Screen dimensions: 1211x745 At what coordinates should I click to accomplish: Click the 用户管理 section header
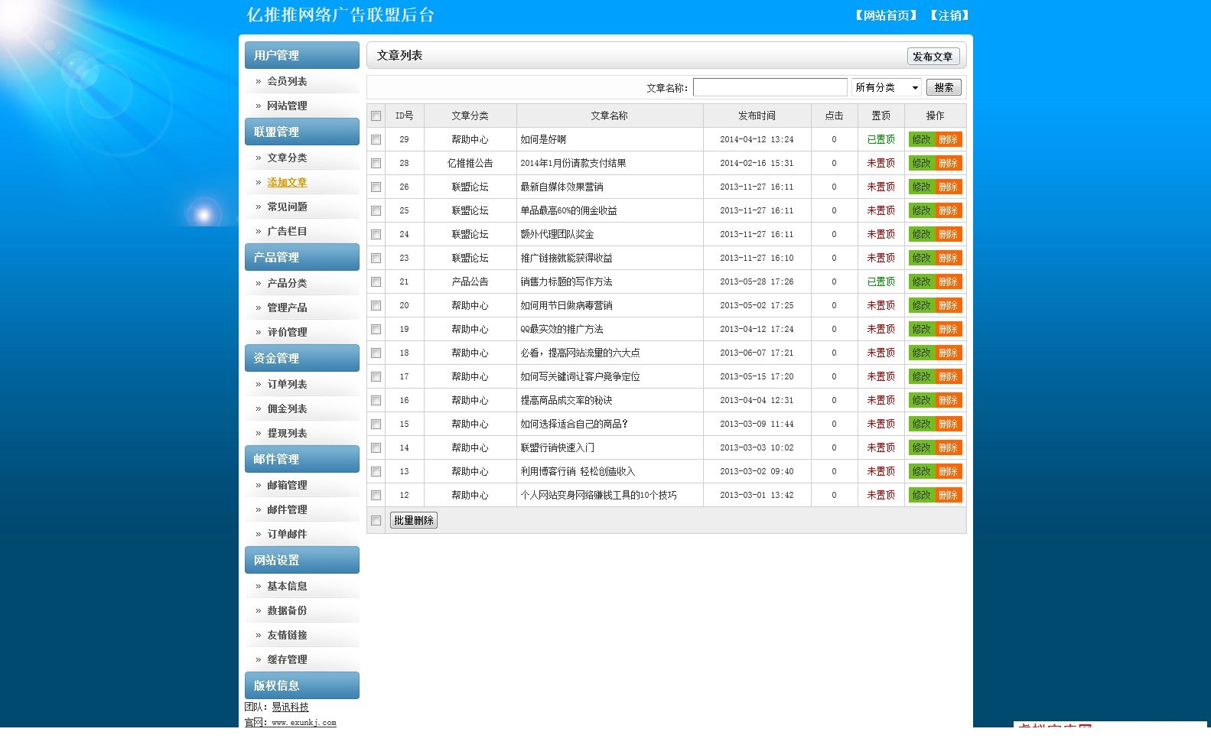(302, 55)
